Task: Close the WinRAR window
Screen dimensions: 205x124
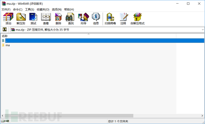Action: (199, 4)
